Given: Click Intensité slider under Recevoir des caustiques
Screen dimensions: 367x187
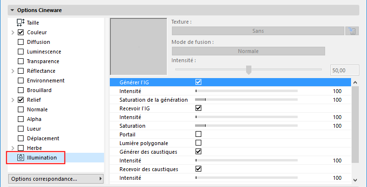Looking at the screenshot, I should [246, 178].
